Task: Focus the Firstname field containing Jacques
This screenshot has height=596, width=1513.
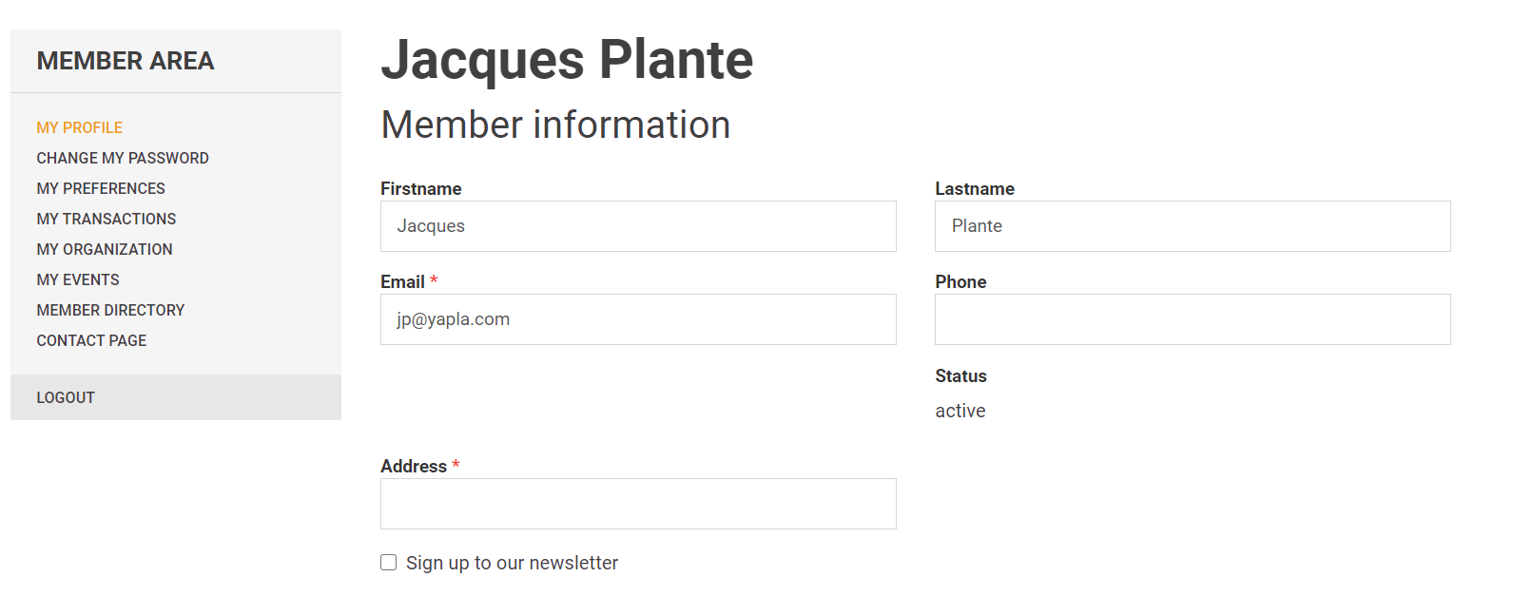Action: tap(638, 226)
